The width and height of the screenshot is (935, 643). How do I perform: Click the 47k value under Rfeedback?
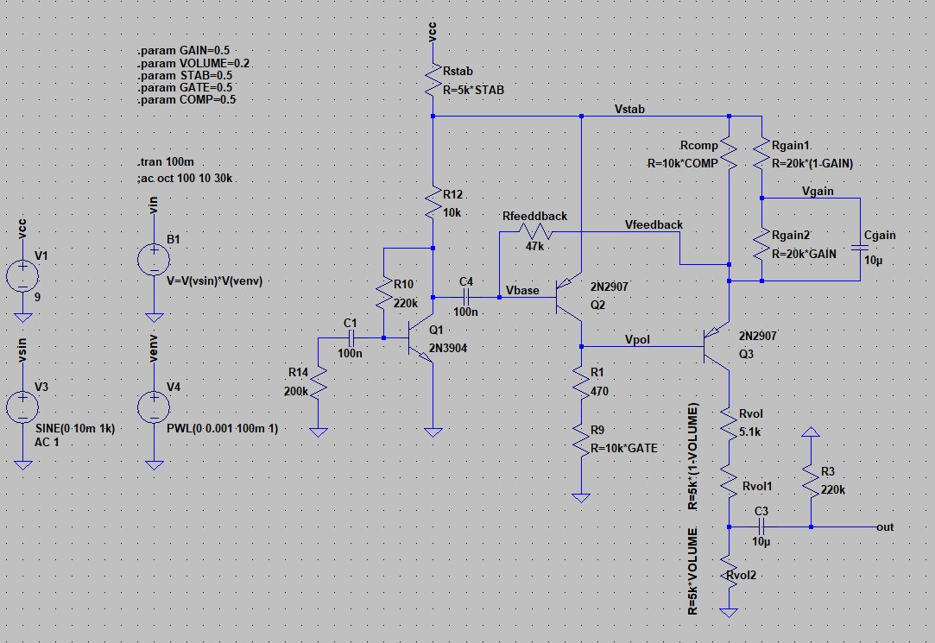click(535, 246)
